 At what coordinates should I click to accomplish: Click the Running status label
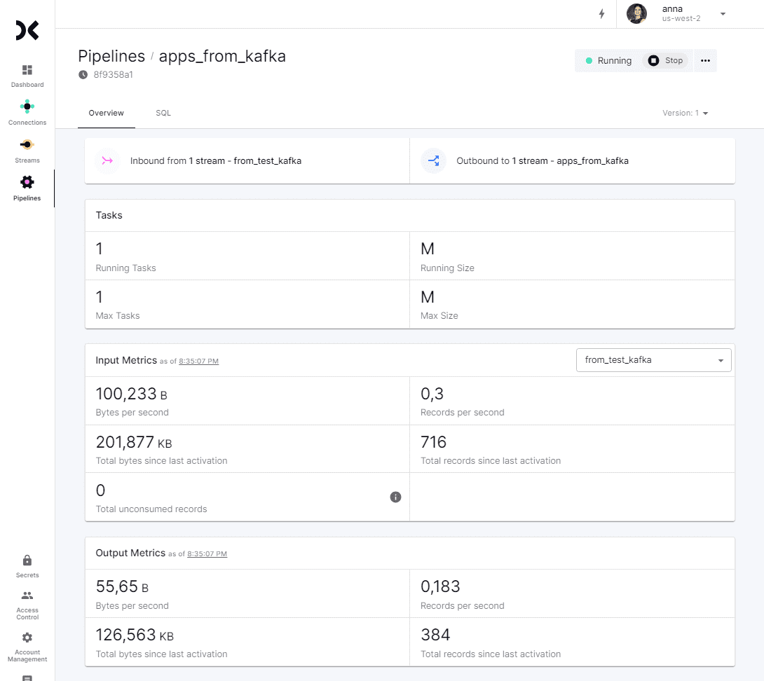615,61
